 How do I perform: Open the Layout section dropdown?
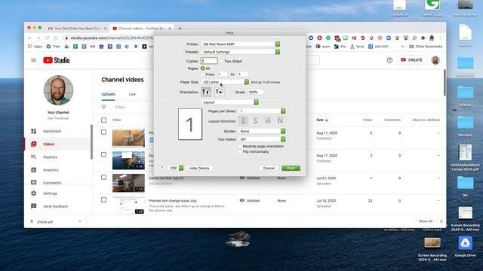click(x=230, y=102)
